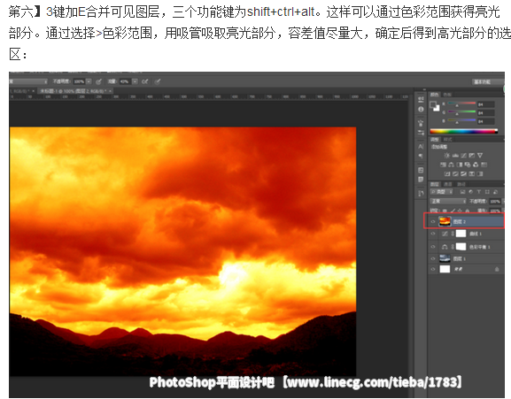This screenshot has height=399, width=511.
Task: Add a Hue/Saturation adjustment layer
Action: click(x=443, y=165)
